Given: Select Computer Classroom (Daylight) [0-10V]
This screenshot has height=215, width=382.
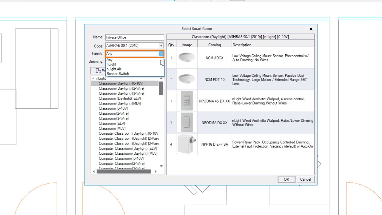Looking at the screenshot, I should (129, 133).
